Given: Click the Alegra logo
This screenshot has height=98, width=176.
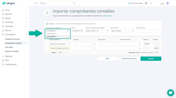Looking at the screenshot, I should [8, 3].
